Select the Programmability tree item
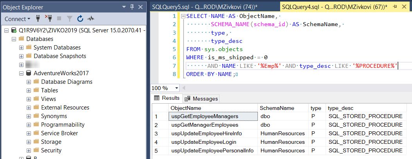This screenshot has width=412, height=159. click(63, 125)
